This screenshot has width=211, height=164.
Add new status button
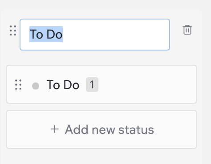101,129
